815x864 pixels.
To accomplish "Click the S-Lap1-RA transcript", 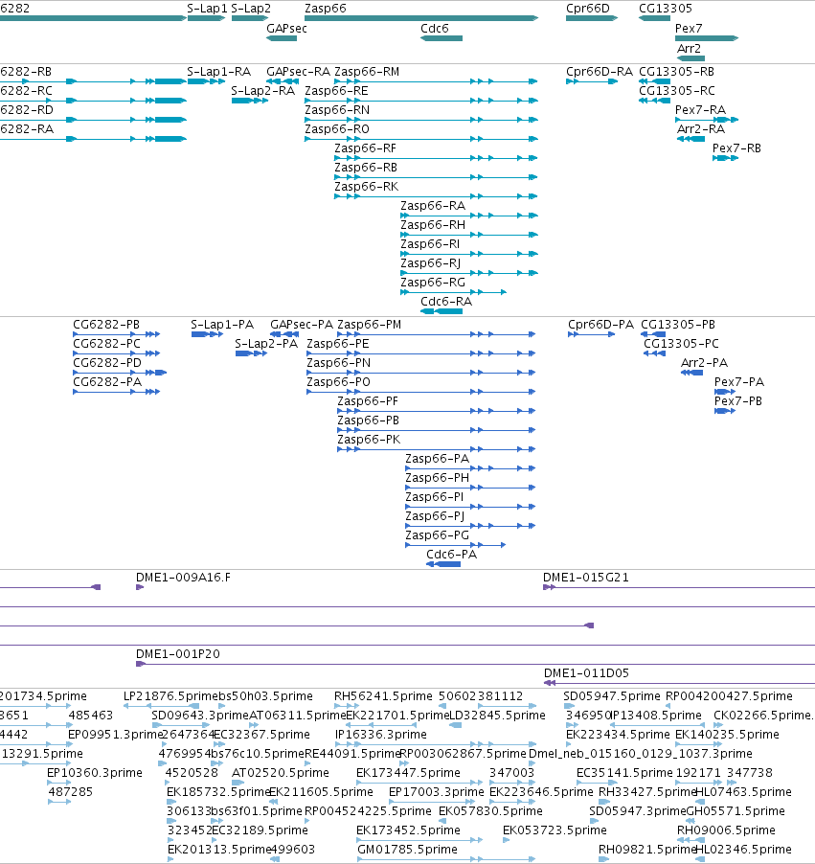I will (x=206, y=81).
